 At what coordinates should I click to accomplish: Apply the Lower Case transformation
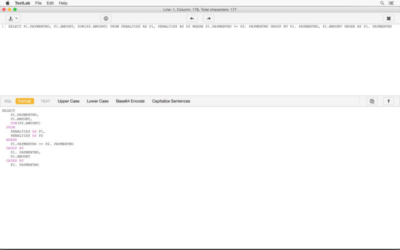coord(97,101)
